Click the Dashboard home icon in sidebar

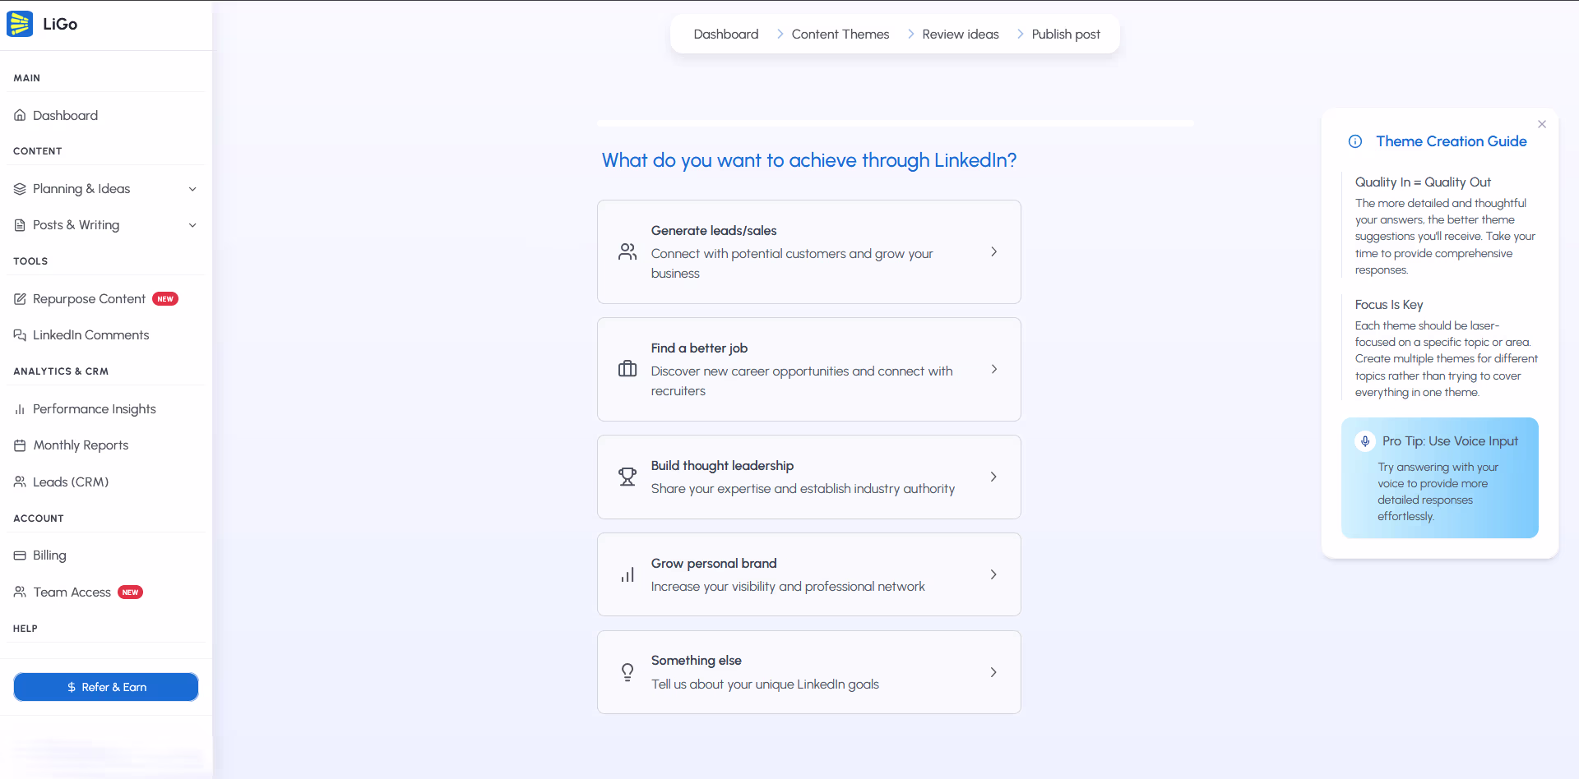(x=20, y=116)
